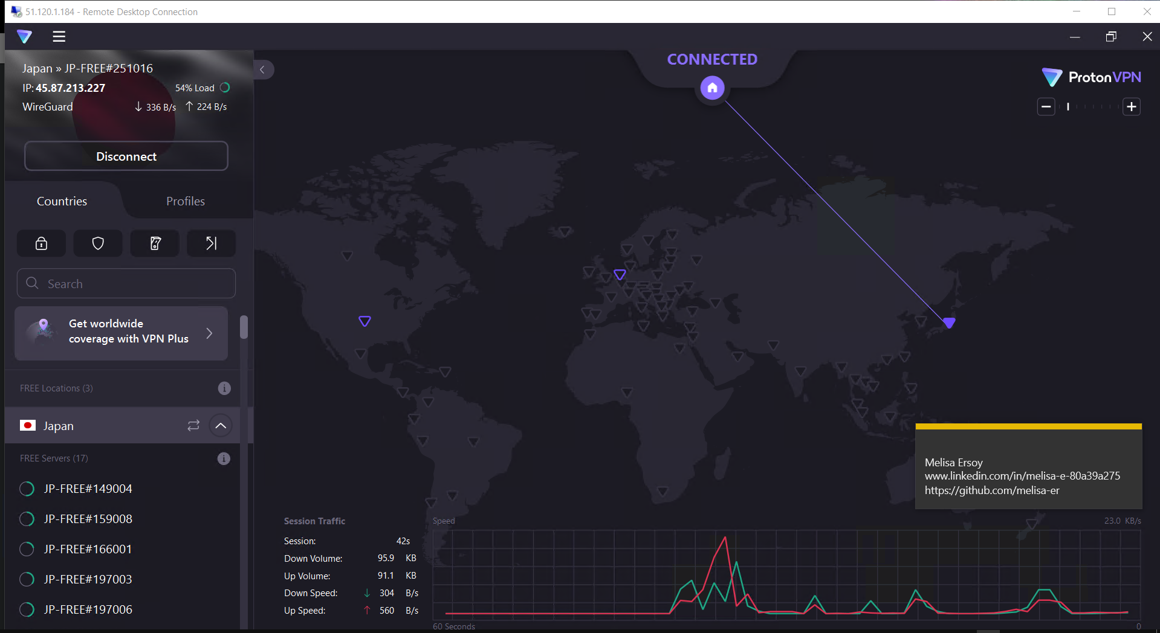Restore down the Proton VPN window

click(1111, 37)
